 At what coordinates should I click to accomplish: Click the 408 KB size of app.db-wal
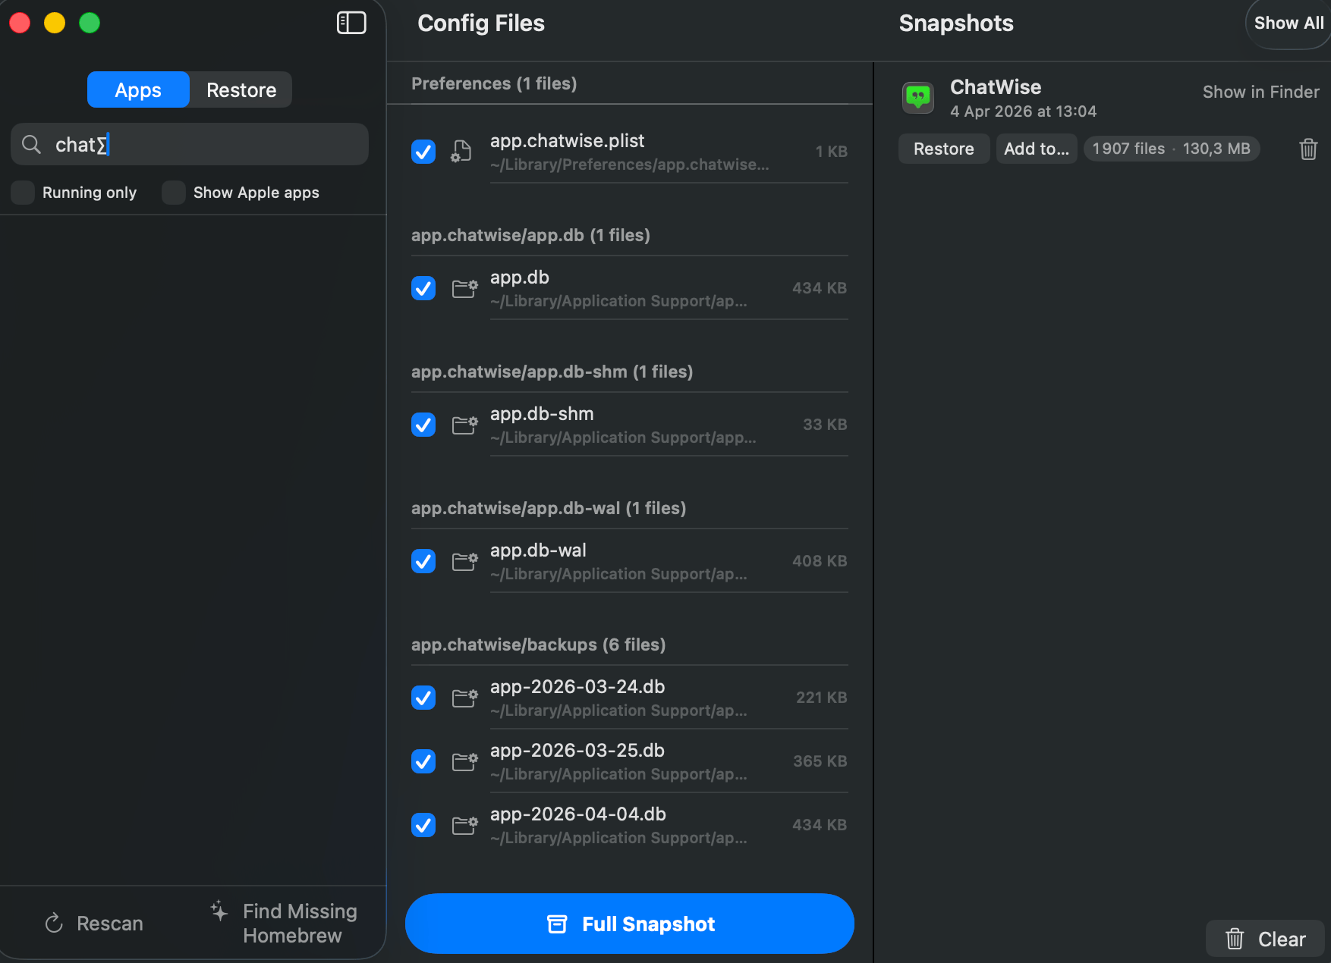820,561
